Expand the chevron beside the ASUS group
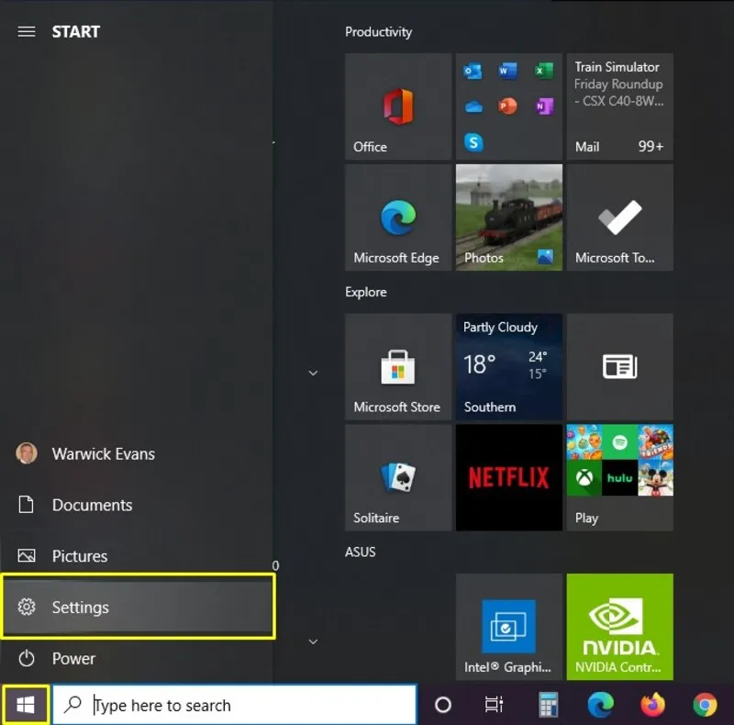734x725 pixels. 313,641
